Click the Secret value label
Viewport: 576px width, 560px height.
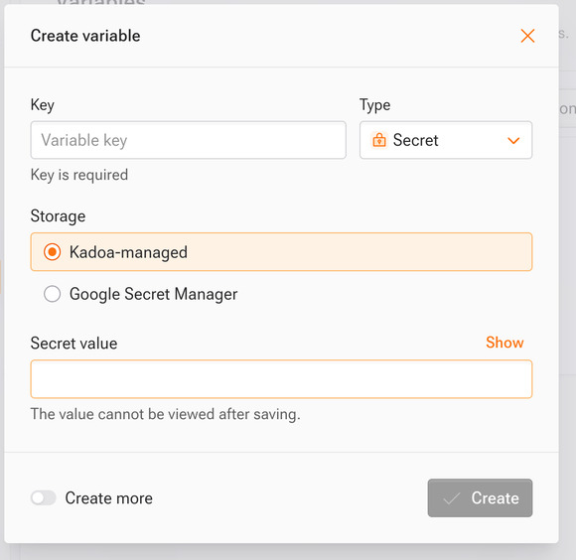73,343
